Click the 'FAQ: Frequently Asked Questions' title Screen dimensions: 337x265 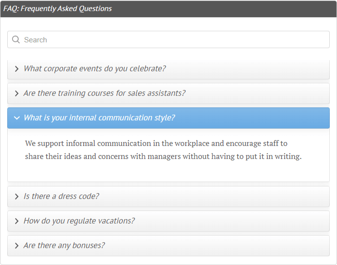[58, 9]
